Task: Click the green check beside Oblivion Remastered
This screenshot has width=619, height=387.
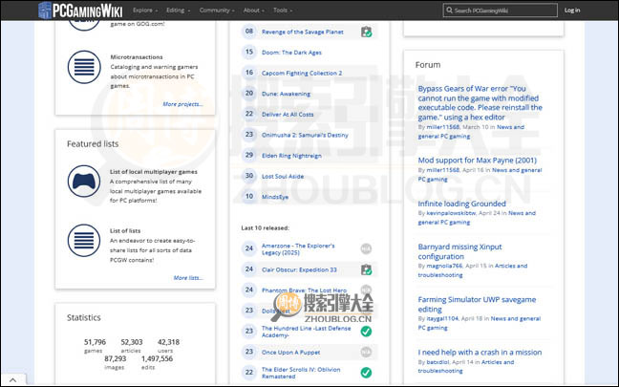Action: point(366,373)
